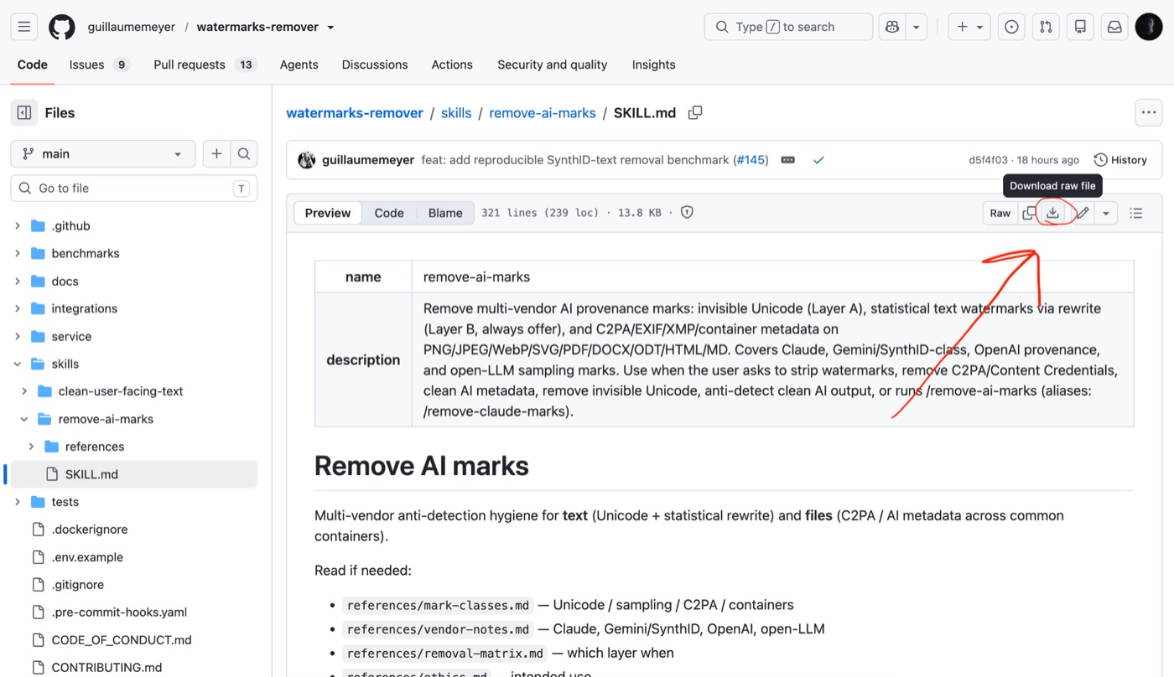
Task: Open the document outline icon
Action: point(1136,213)
